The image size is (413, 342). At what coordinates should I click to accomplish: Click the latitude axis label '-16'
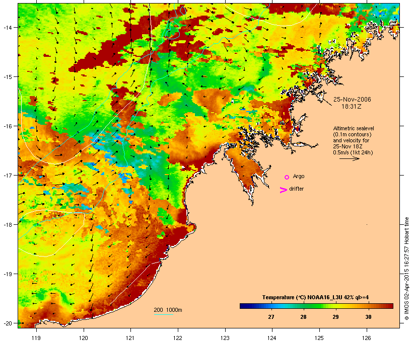(8, 126)
